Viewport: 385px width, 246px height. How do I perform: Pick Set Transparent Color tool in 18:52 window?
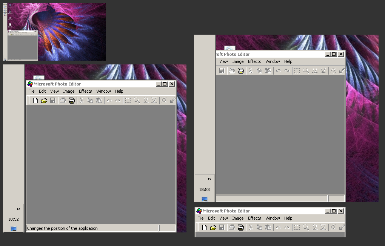[x=173, y=101]
